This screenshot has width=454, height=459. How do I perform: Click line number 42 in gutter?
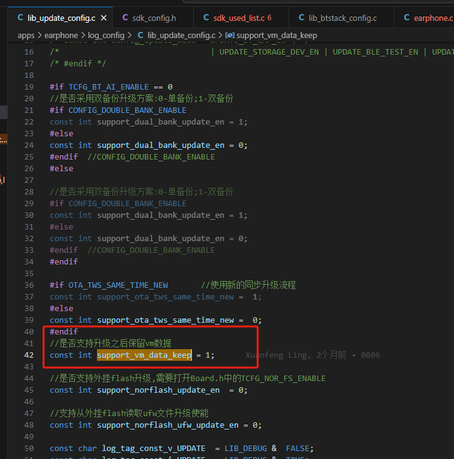point(29,355)
